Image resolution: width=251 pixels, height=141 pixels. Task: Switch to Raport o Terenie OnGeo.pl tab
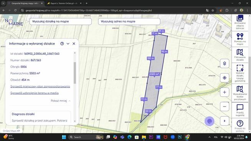pyautogui.click(x=64, y=3)
